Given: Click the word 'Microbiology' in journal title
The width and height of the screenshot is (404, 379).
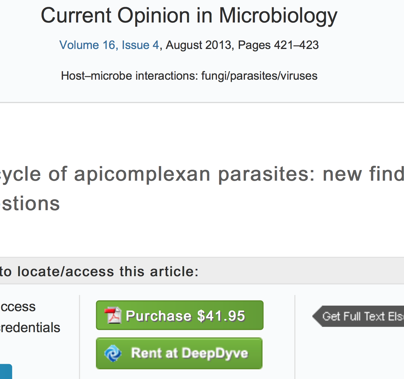Looking at the screenshot, I should pos(278,16).
